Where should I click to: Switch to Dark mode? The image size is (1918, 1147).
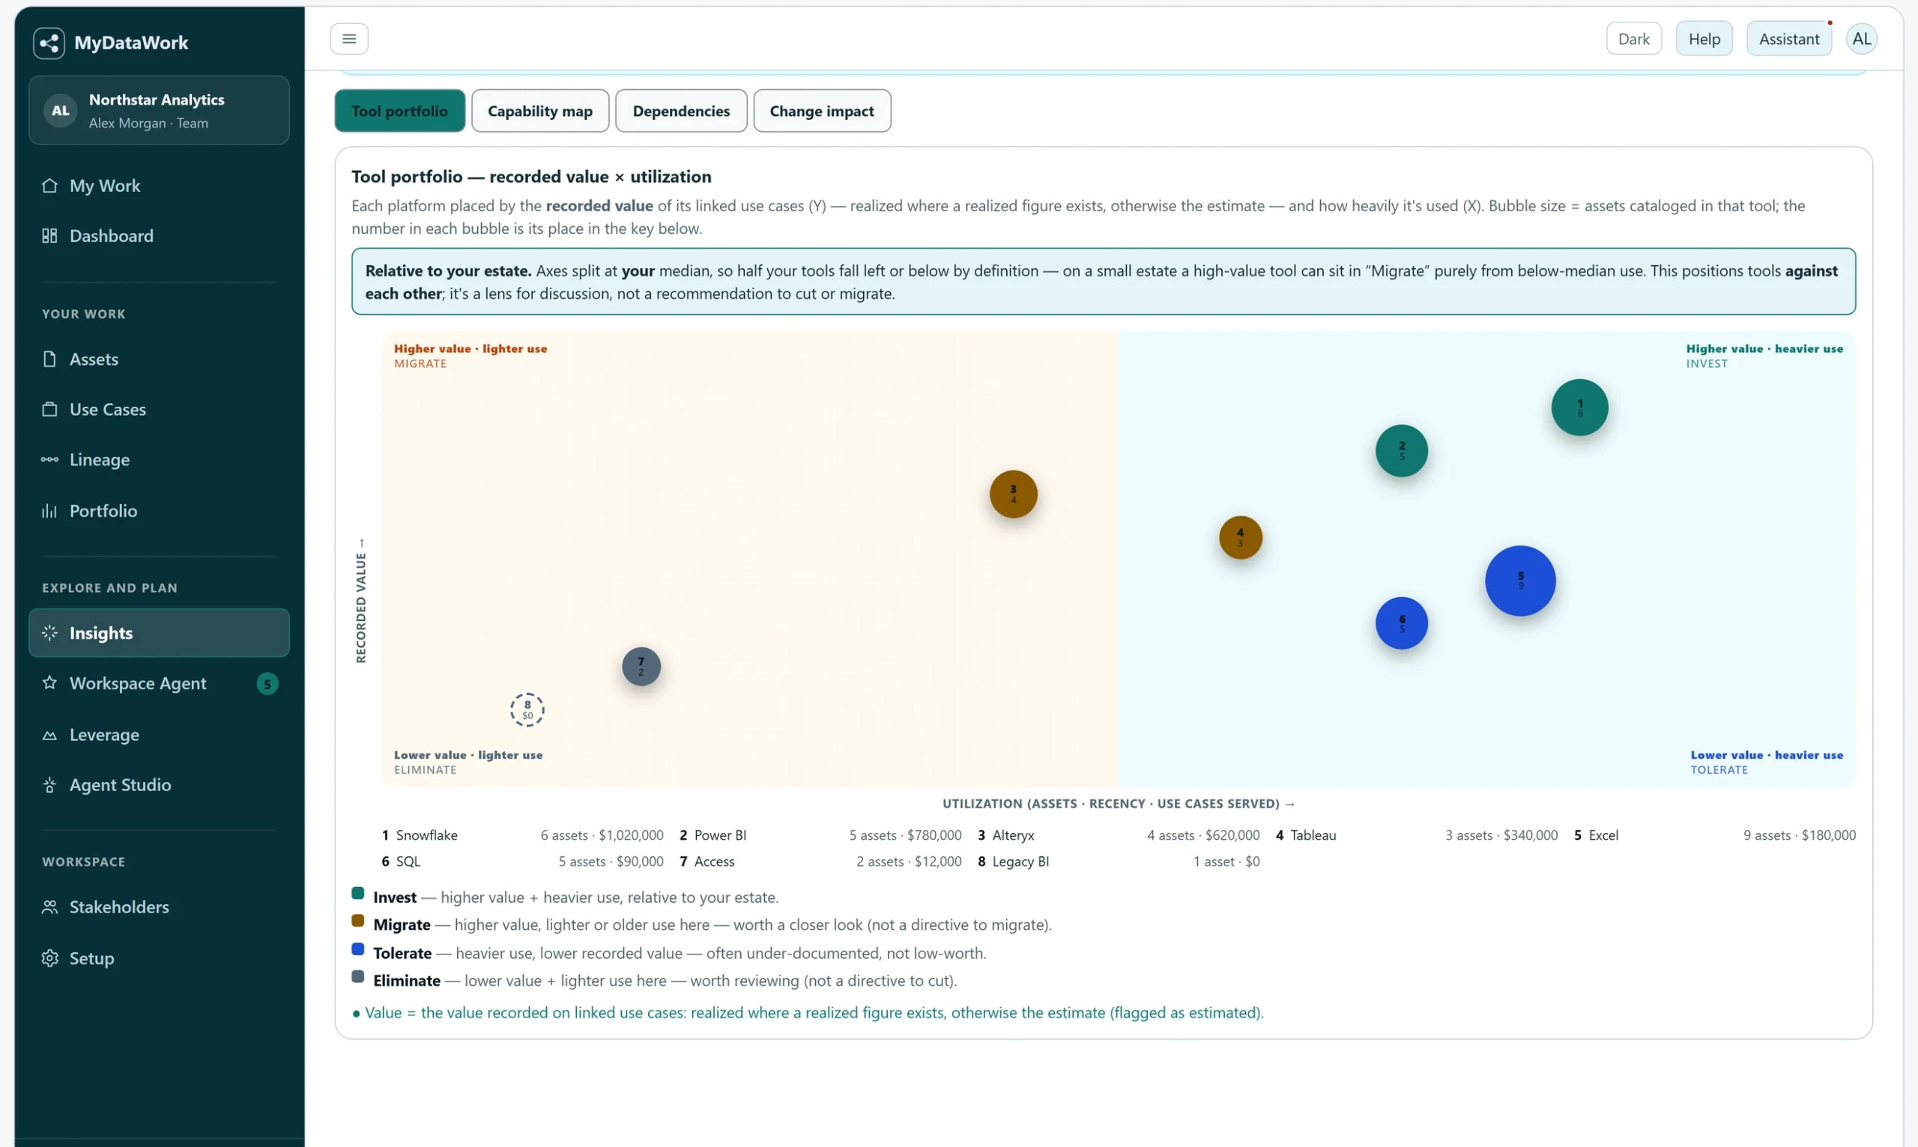tap(1633, 39)
